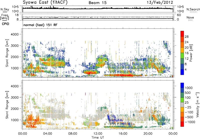Click the blue top segment of velocity colorbar
This screenshot has height=139, width=200.
[x=182, y=85]
